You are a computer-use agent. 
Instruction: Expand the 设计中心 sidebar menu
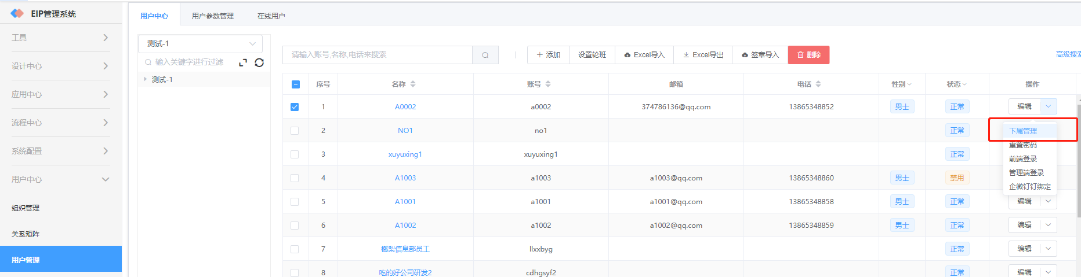[x=61, y=66]
